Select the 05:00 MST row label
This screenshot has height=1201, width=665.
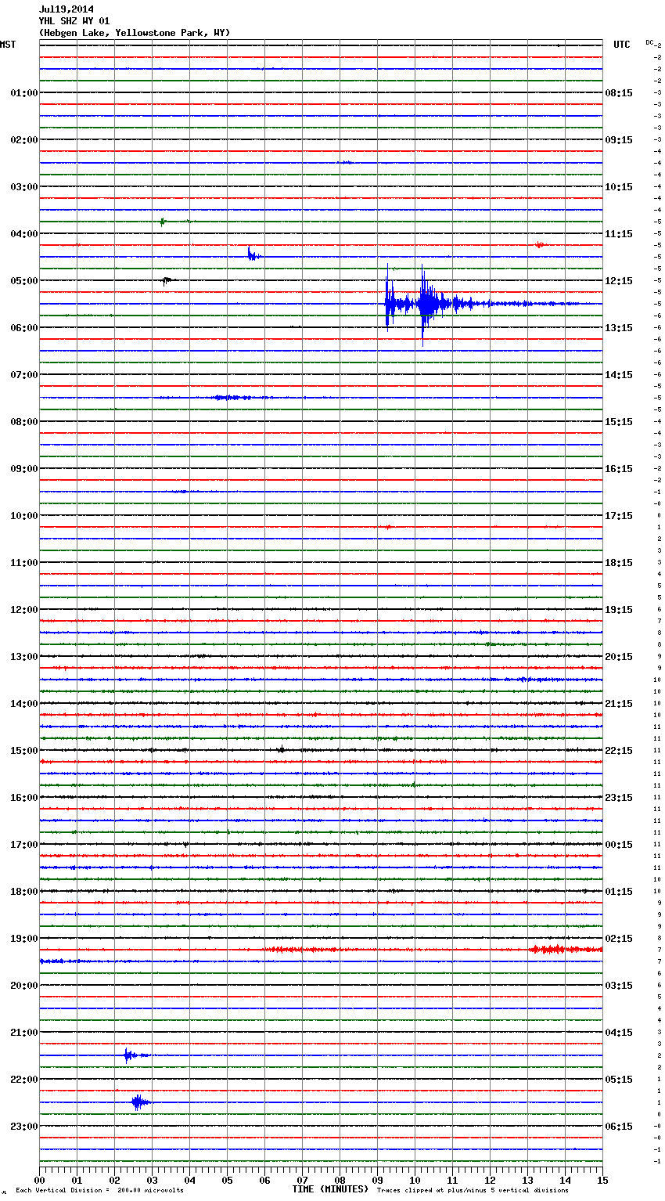[x=23, y=280]
